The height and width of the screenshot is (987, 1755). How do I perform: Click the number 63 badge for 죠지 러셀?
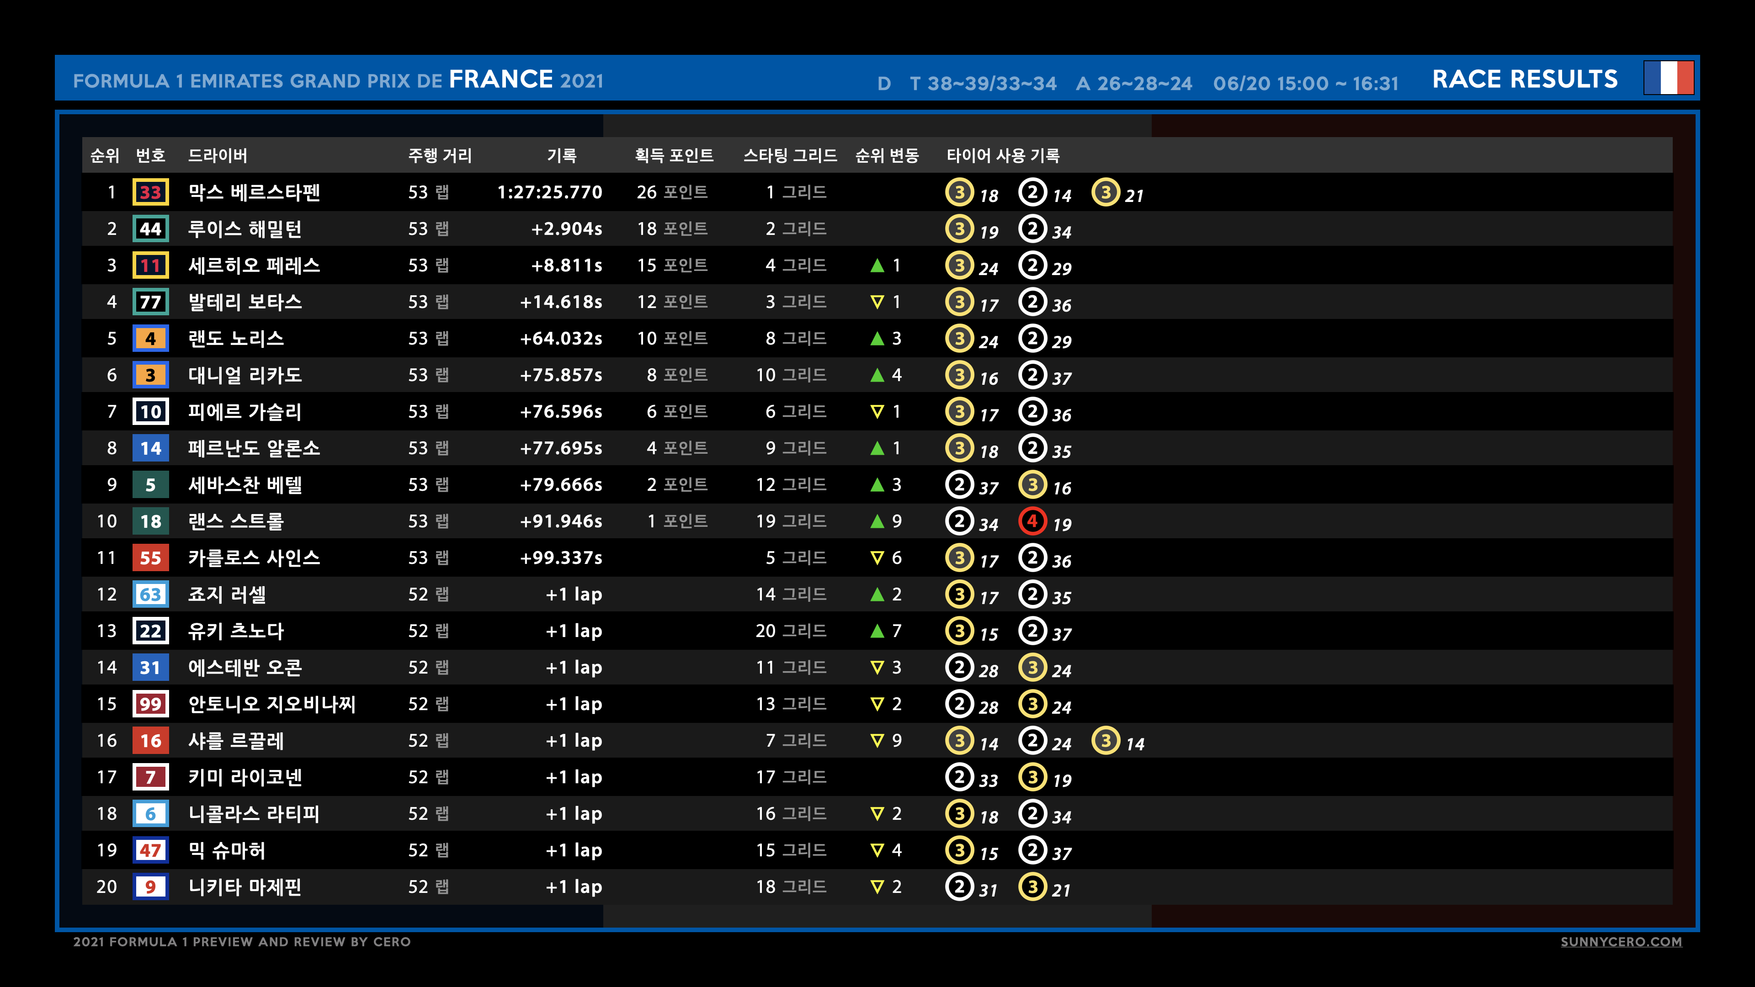pos(150,594)
